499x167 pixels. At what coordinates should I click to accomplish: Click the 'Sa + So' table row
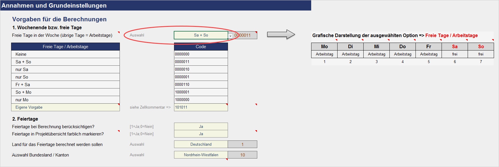pyautogui.click(x=65, y=62)
